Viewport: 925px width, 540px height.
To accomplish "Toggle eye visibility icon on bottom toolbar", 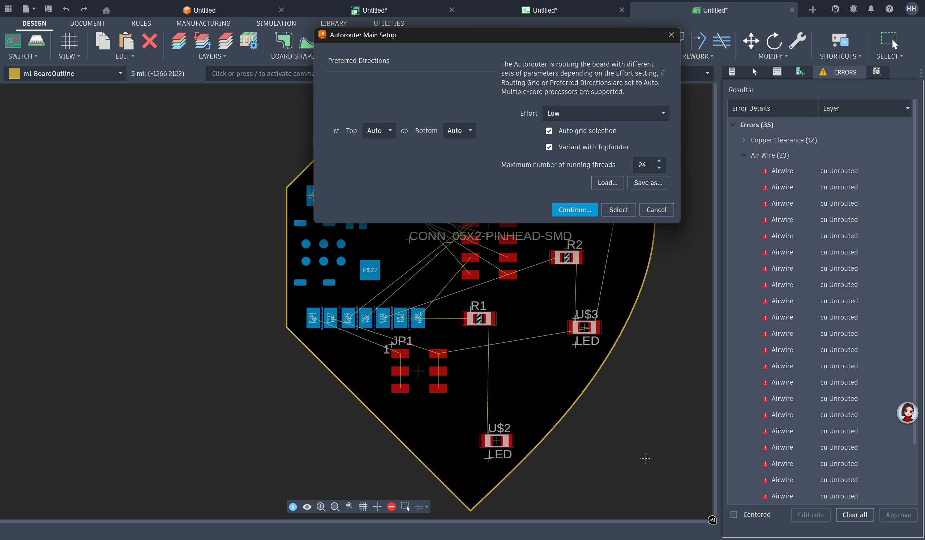I will (307, 507).
